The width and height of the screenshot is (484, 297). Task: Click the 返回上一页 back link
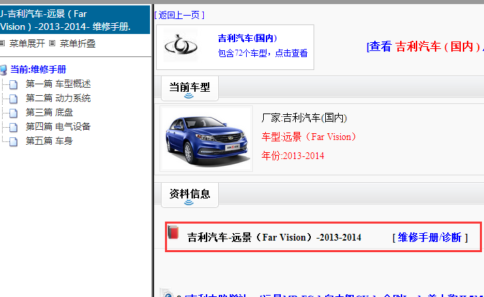pos(179,15)
